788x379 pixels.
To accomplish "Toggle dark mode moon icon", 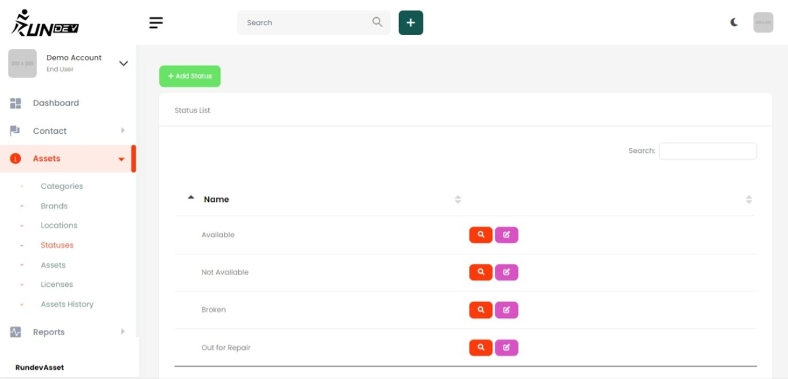I will click(x=734, y=22).
